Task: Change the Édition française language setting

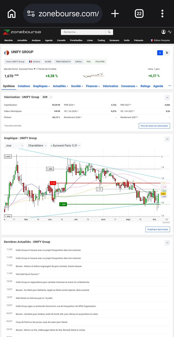Action: point(160,40)
